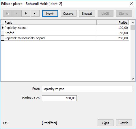This screenshot has height=129, width=136.
Task: Click the Výpis button
Action: pos(105,123)
